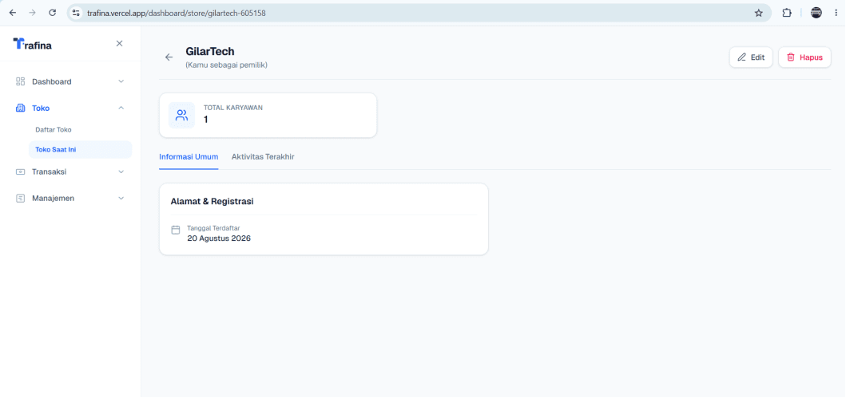Click the Trafina logo

[x=33, y=44]
